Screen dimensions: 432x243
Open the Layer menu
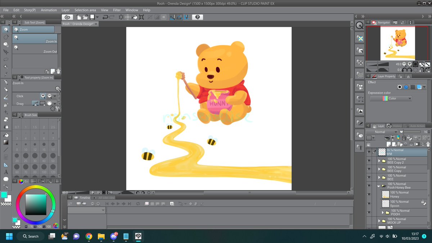click(66, 10)
